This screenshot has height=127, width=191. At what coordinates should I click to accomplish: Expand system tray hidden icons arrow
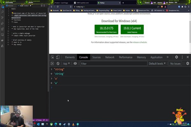coord(168,124)
